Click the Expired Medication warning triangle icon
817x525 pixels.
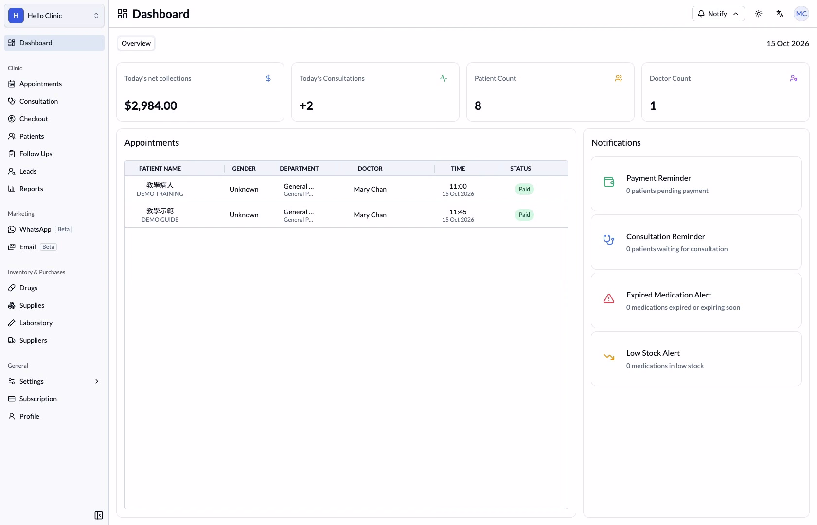[x=609, y=298]
